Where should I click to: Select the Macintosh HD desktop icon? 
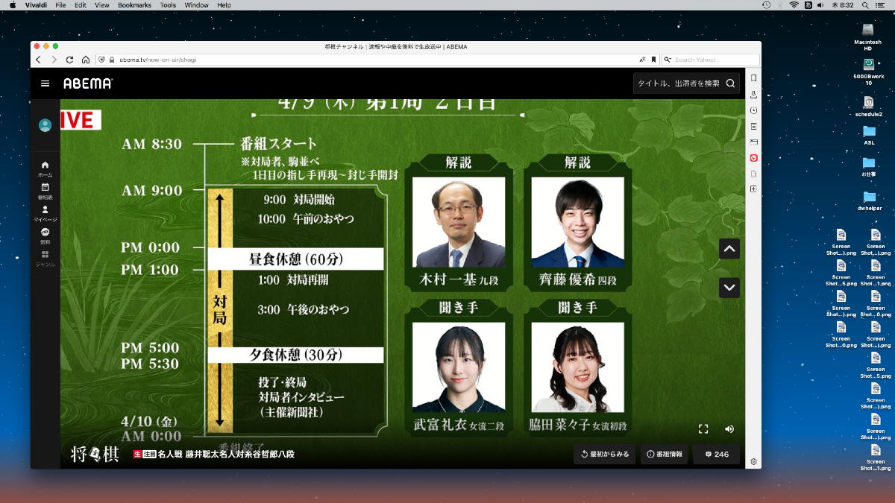[x=868, y=37]
